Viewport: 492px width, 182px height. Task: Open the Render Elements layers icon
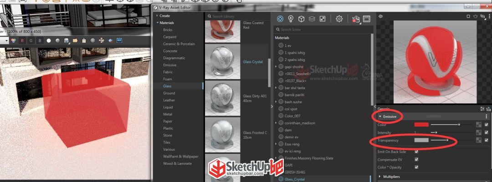[x=312, y=19]
